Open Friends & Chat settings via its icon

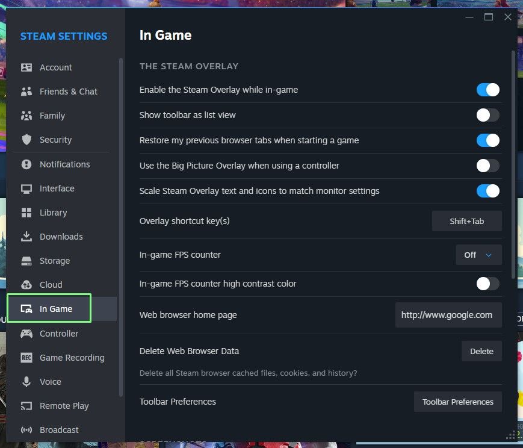pyautogui.click(x=28, y=92)
